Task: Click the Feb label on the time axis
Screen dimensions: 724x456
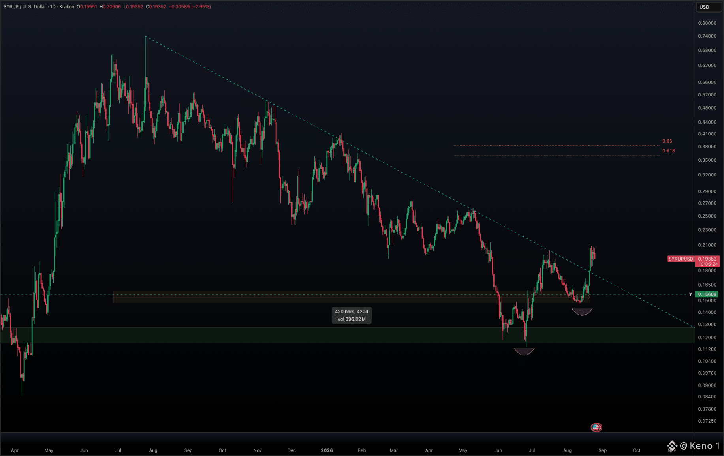Action: (x=362, y=450)
